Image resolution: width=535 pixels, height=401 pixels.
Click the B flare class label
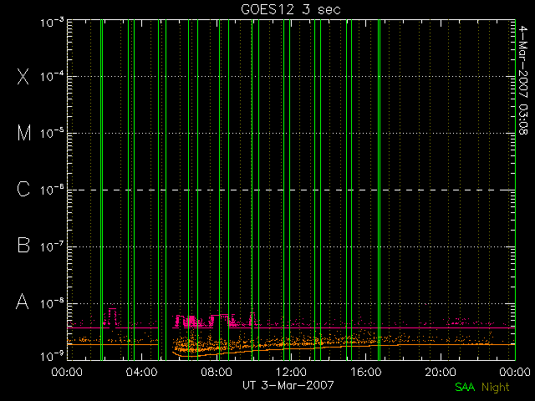coord(23,245)
